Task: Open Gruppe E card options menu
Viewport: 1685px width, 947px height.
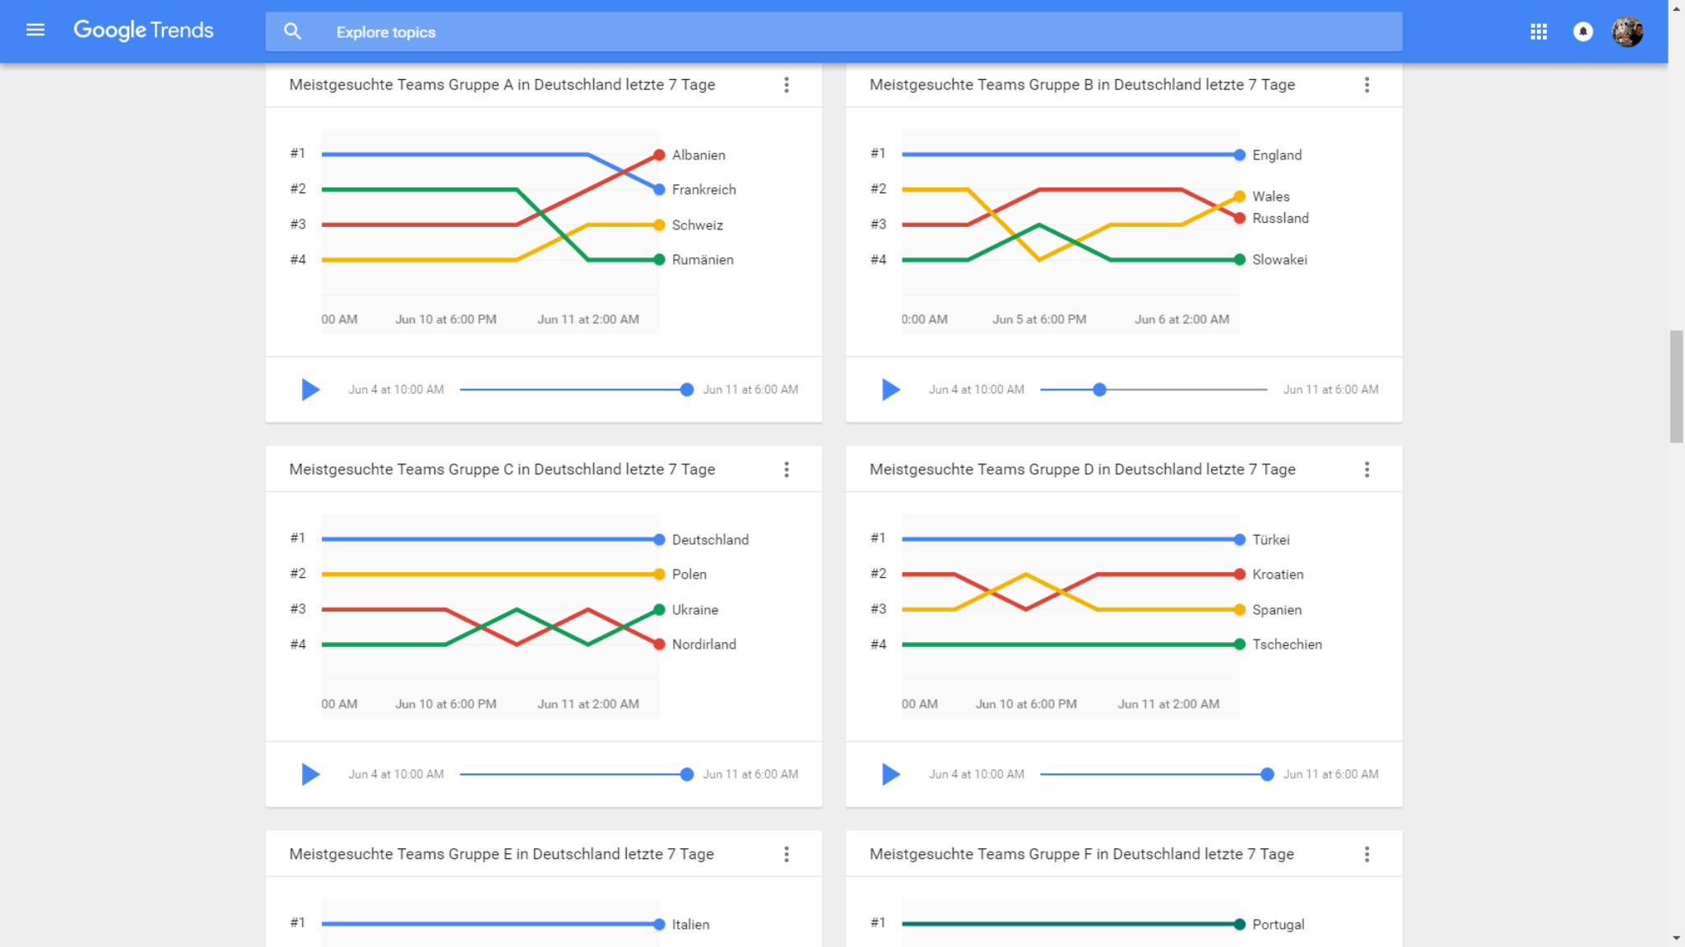Action: point(787,854)
